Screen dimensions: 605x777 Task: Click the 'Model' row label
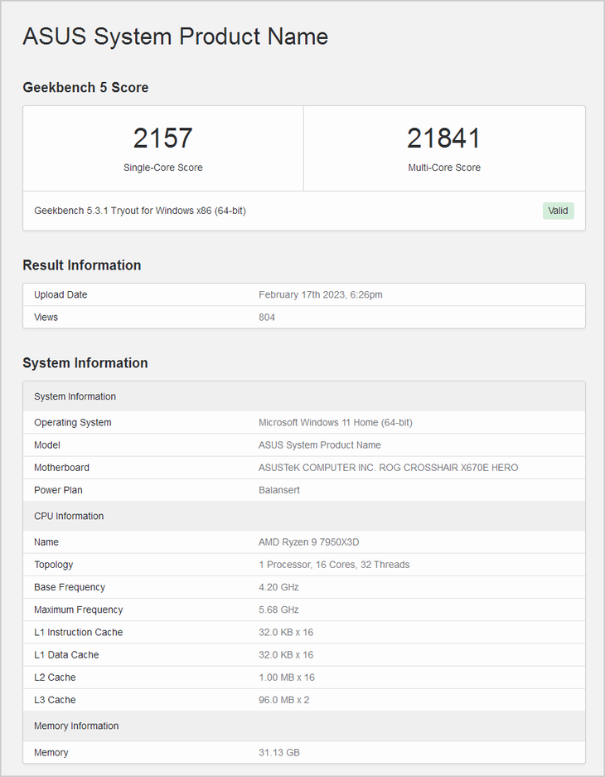(x=47, y=445)
